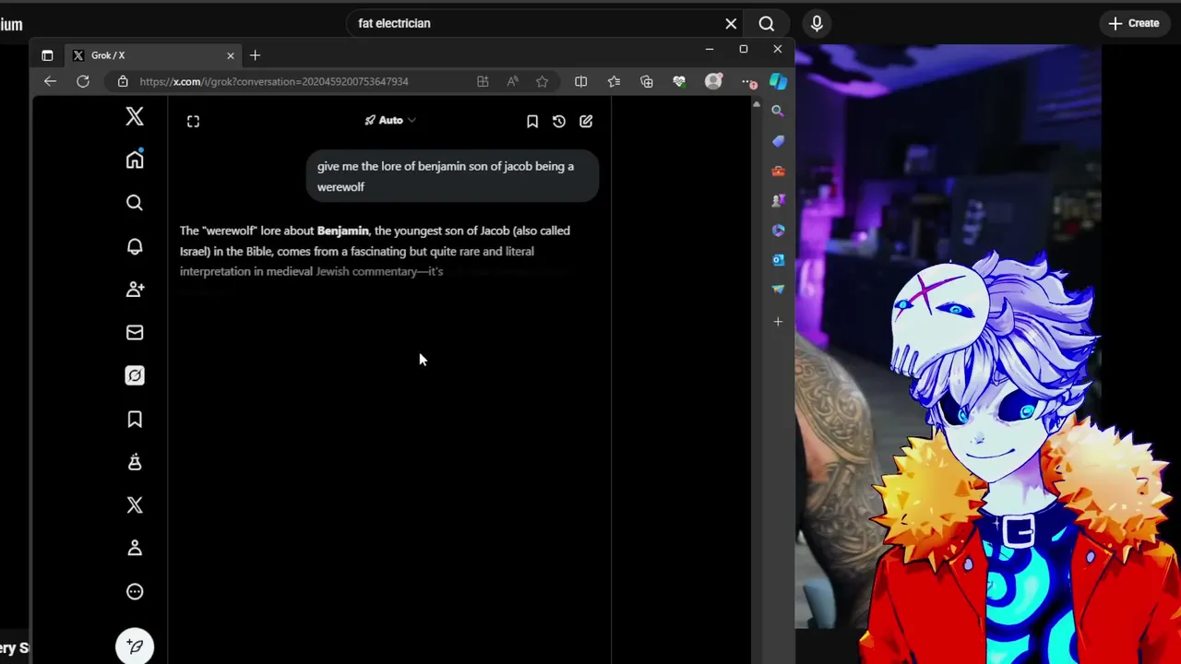
Task: Click YouTube search box with fat electrician
Action: 544,23
